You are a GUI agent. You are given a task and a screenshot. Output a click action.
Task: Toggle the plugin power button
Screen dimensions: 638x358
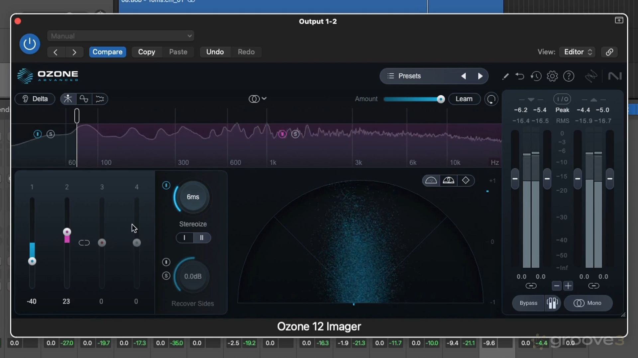tap(30, 44)
